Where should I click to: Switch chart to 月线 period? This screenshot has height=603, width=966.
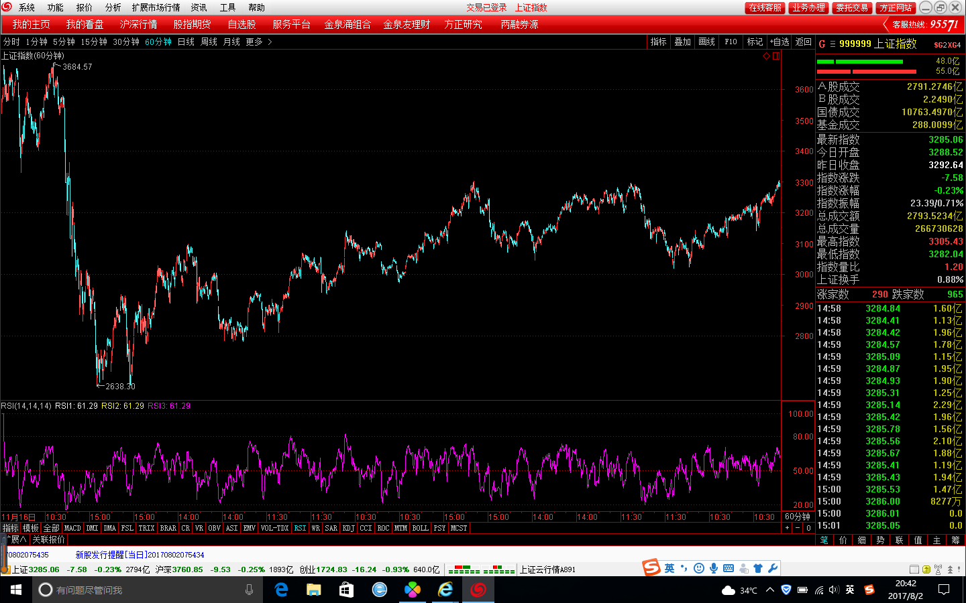tap(231, 42)
